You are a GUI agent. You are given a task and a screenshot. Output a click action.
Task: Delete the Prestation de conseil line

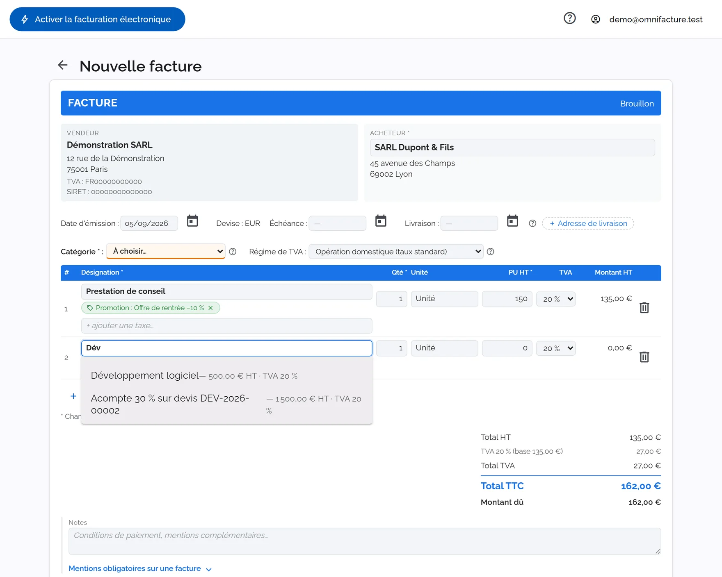pyautogui.click(x=644, y=308)
